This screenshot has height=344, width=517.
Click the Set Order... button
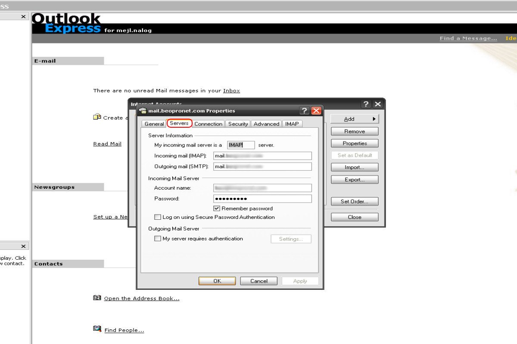click(355, 201)
